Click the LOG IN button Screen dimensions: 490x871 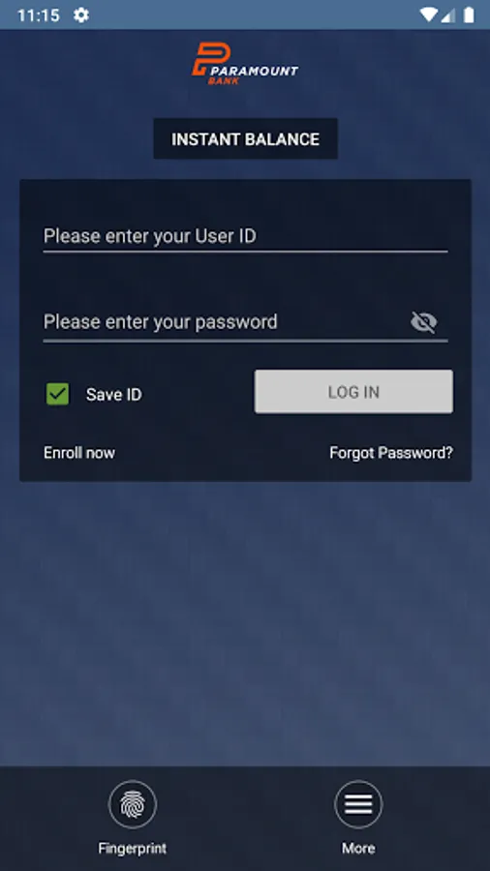353,392
